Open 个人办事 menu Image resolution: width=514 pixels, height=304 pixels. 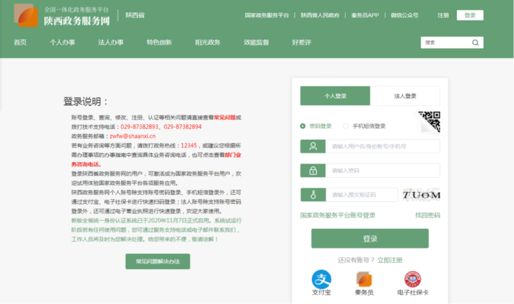click(62, 42)
